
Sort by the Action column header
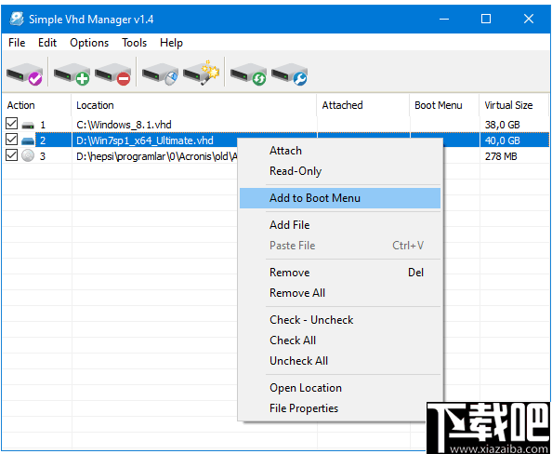tap(36, 105)
